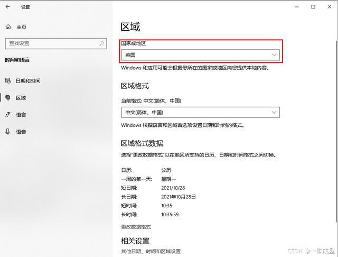This screenshot has height=257, width=338.
Task: Open 语音 settings page
Action: click(x=21, y=132)
